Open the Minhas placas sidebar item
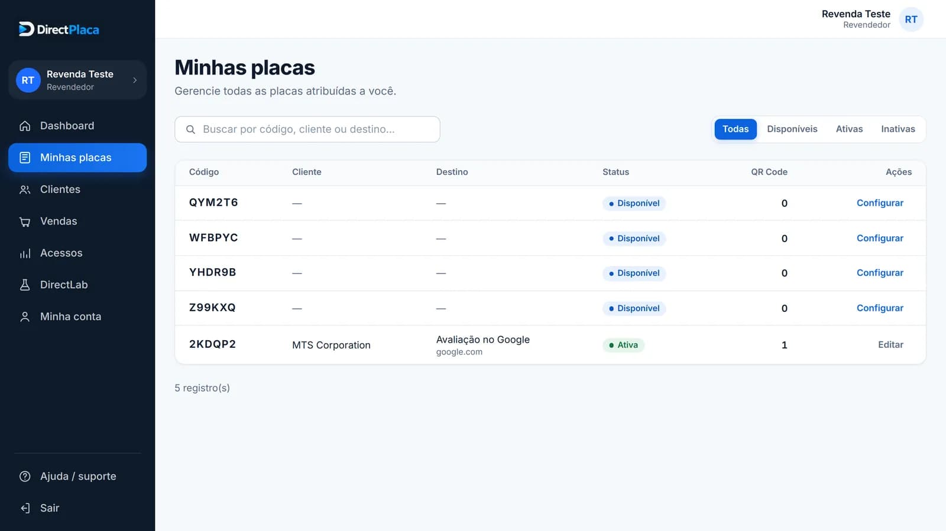The image size is (946, 531). click(x=77, y=158)
